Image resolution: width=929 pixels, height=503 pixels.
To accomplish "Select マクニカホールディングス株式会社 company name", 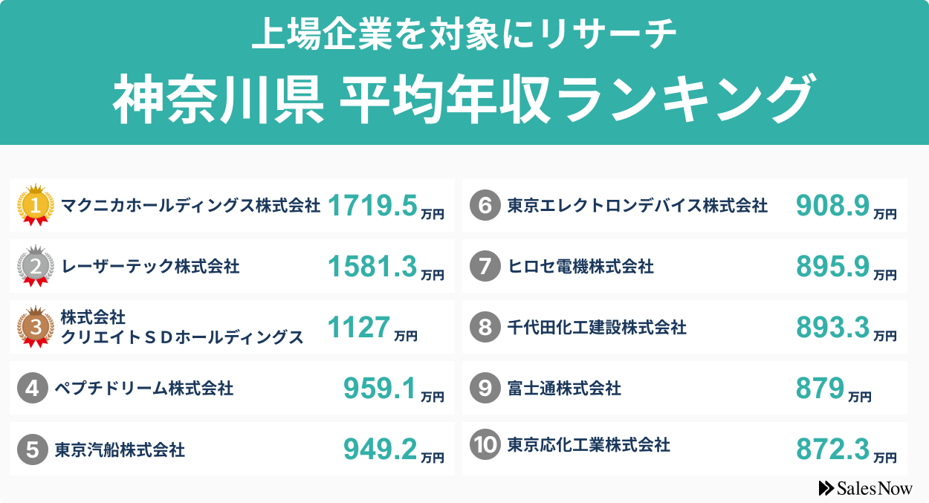I will click(x=190, y=205).
